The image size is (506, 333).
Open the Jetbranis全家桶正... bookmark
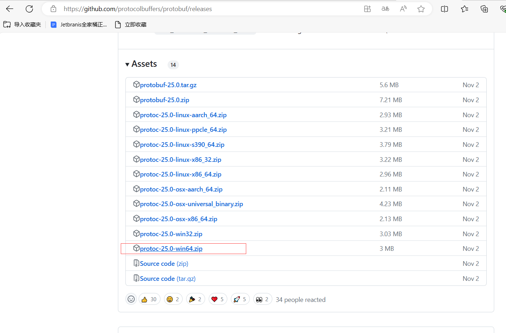click(x=79, y=24)
